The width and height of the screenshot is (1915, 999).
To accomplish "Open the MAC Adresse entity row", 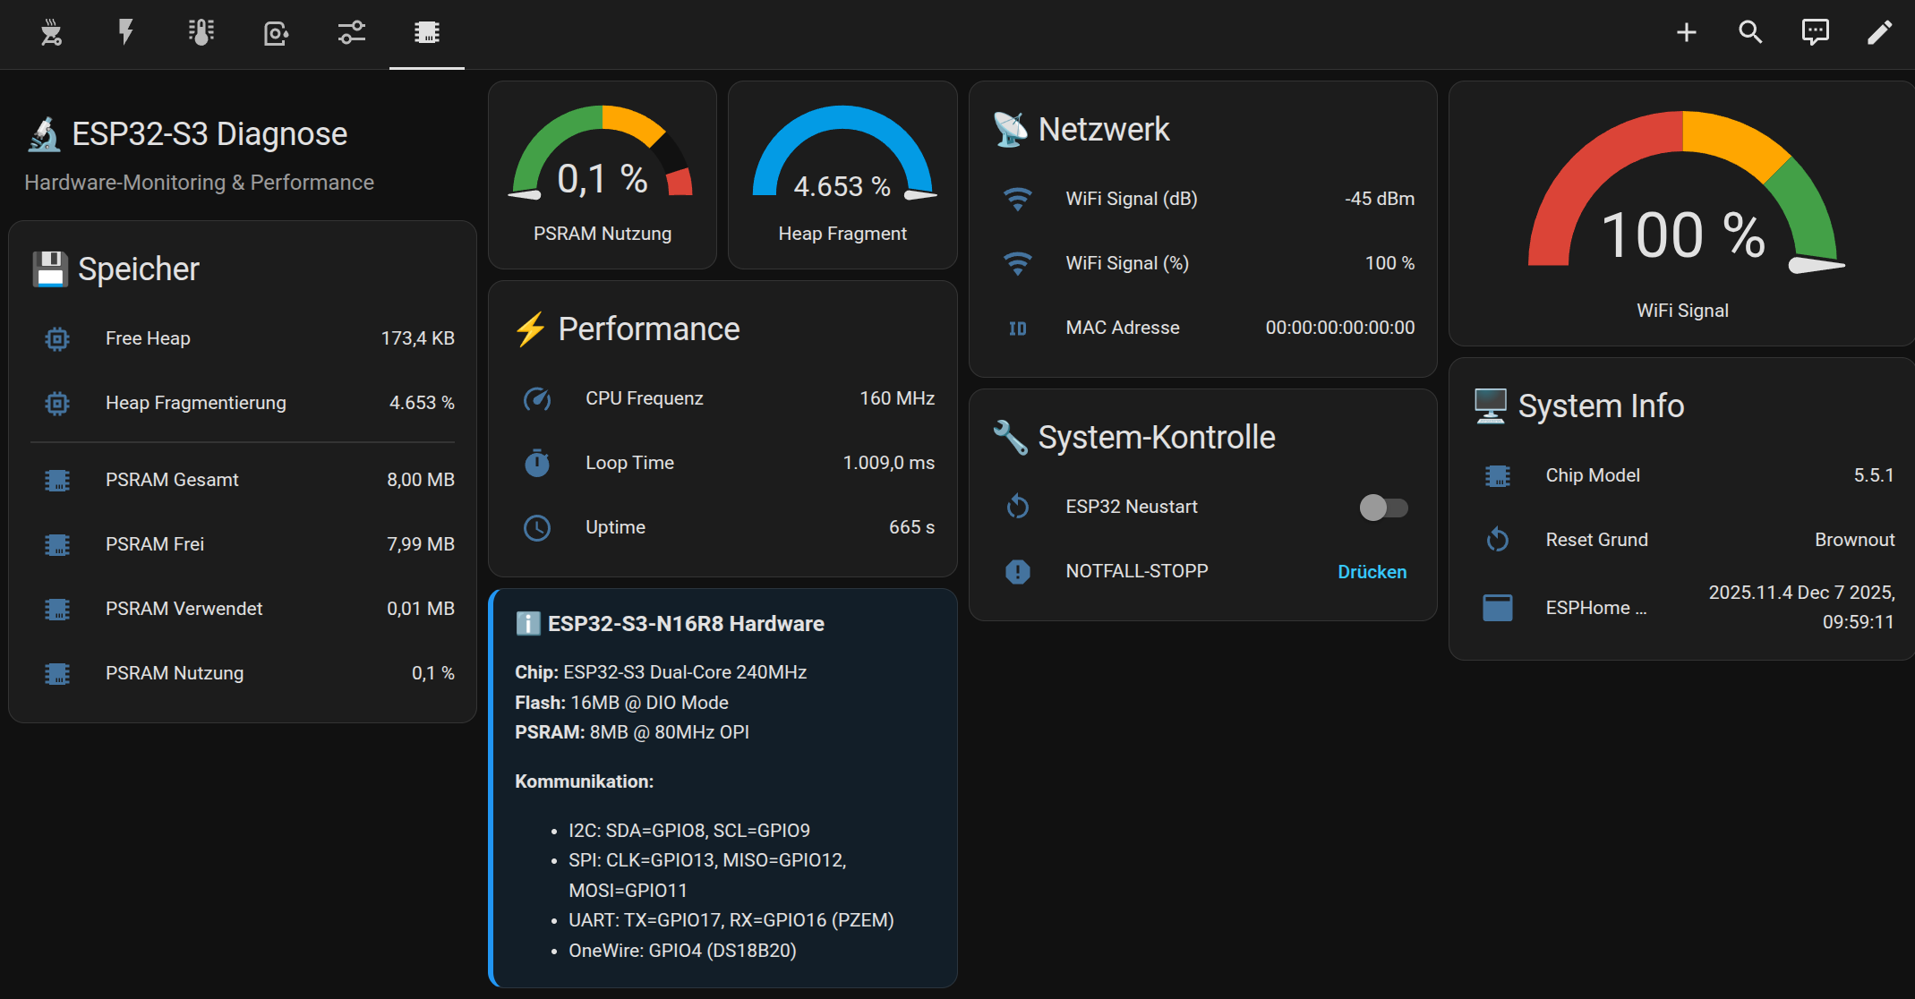I will (1203, 328).
